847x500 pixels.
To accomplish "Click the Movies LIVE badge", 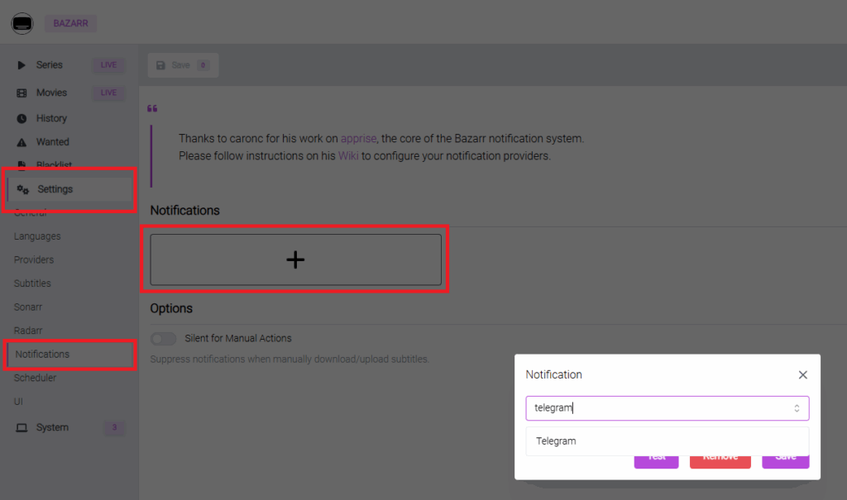I will coord(108,93).
